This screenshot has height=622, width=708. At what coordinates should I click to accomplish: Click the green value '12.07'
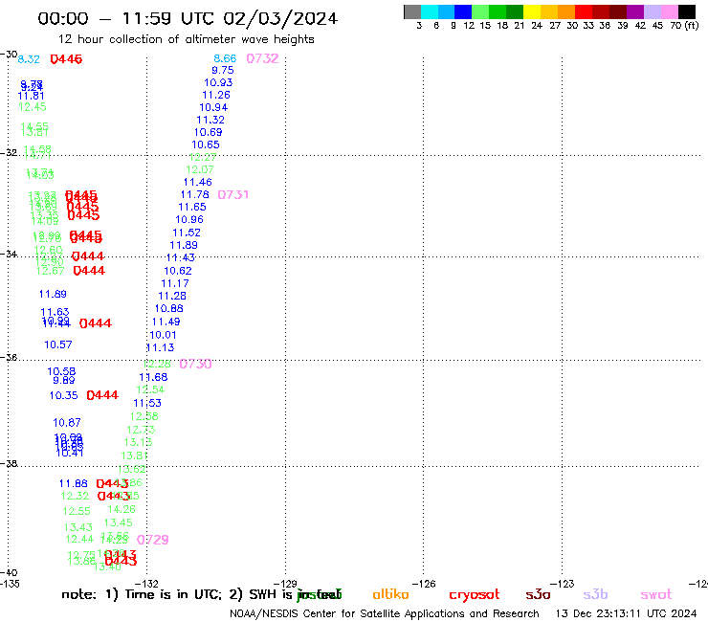pos(200,169)
